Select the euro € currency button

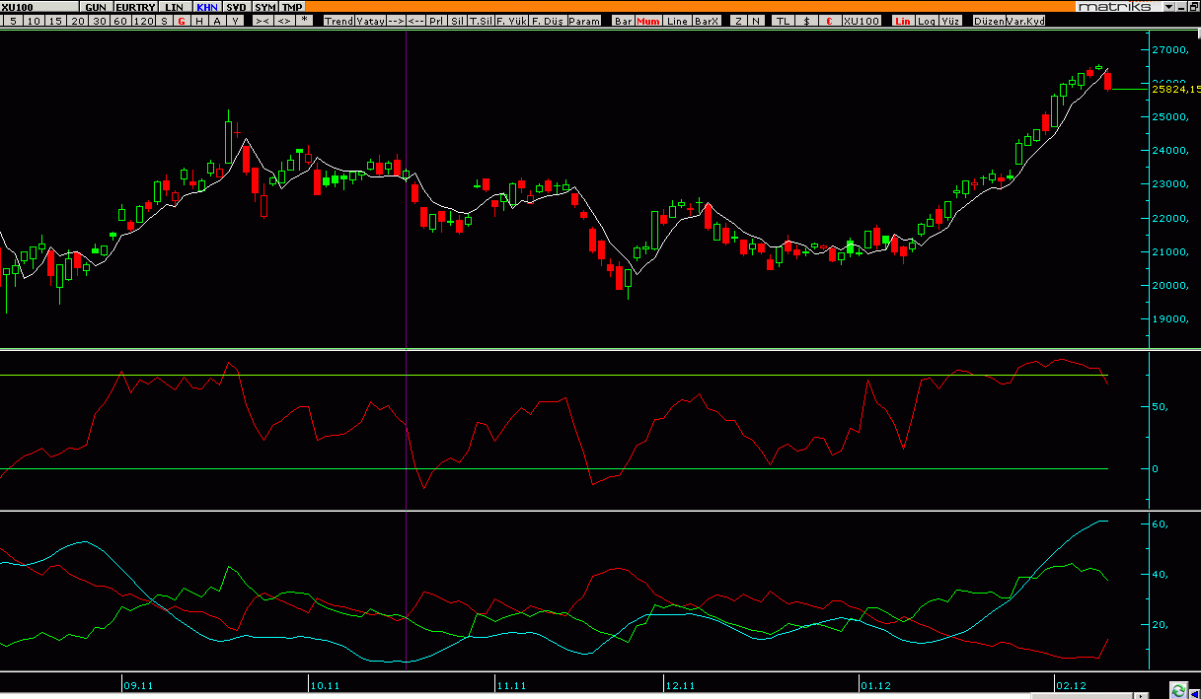click(829, 21)
